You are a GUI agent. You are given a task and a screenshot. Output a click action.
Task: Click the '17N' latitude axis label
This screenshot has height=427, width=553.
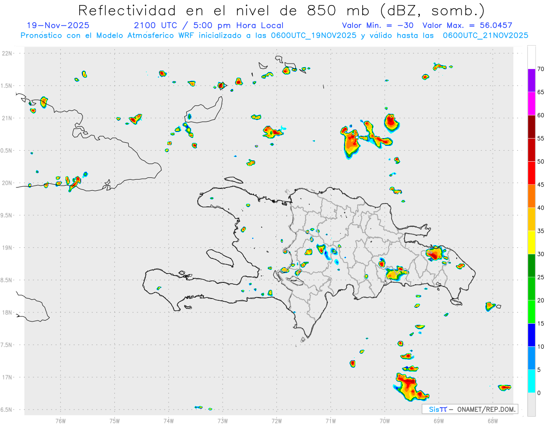[8, 377]
